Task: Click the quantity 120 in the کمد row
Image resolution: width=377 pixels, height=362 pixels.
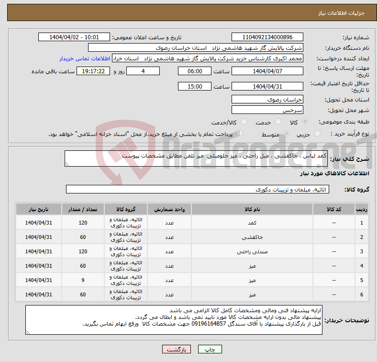Action: [x=83, y=223]
